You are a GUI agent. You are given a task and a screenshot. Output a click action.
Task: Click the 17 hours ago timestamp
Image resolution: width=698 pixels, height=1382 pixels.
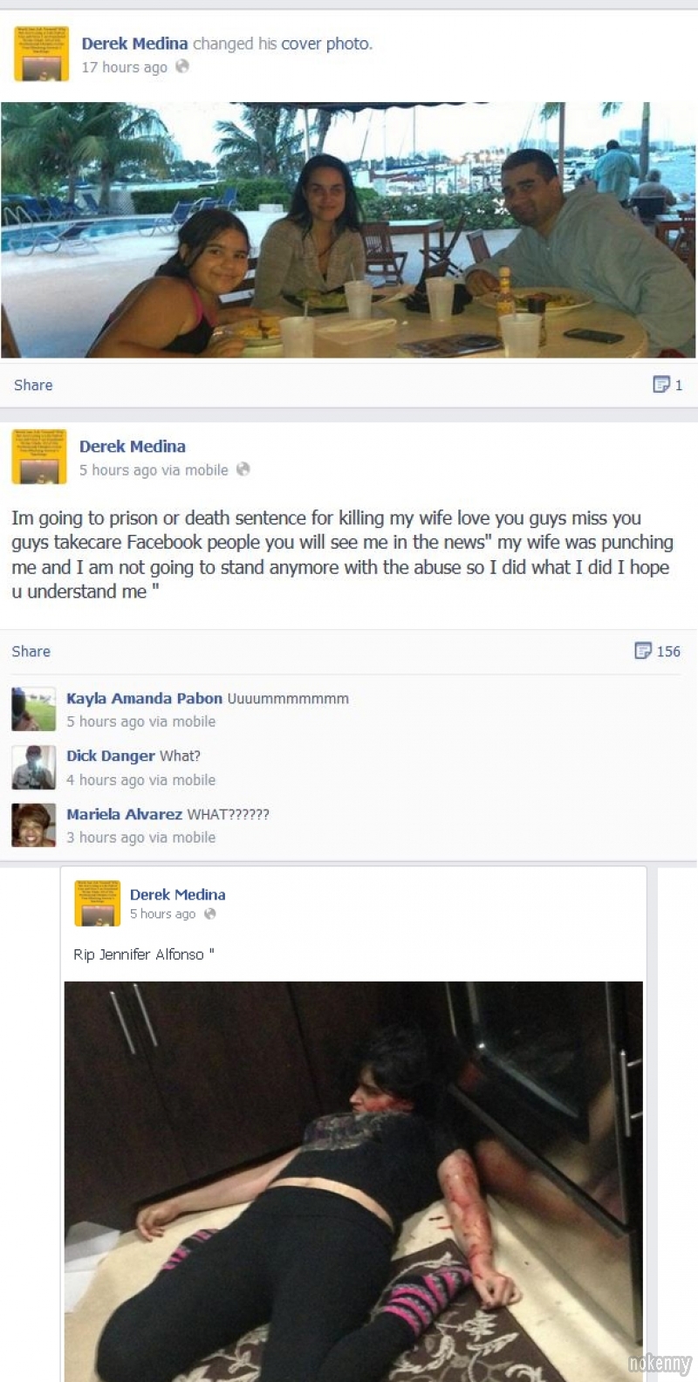(x=125, y=67)
